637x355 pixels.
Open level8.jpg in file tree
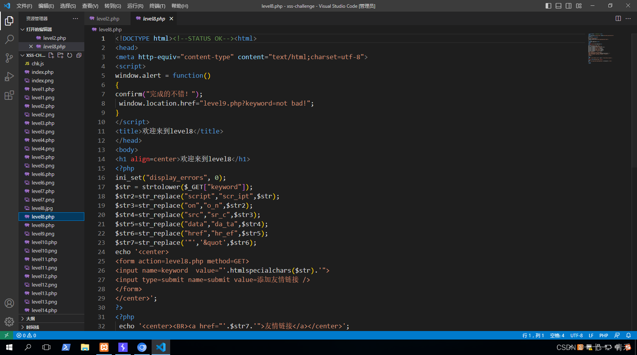pyautogui.click(x=51, y=208)
